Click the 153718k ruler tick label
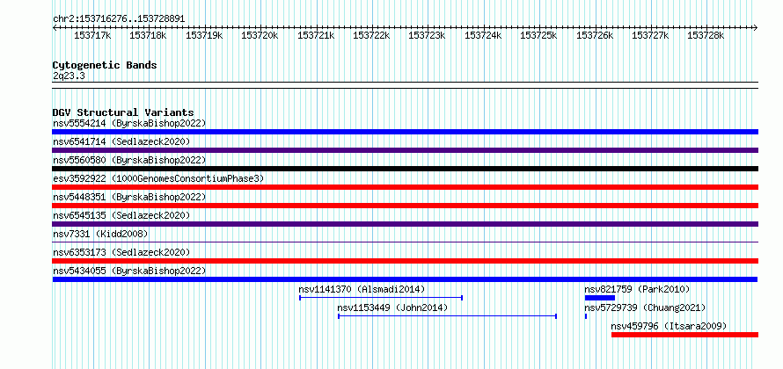 coord(148,36)
